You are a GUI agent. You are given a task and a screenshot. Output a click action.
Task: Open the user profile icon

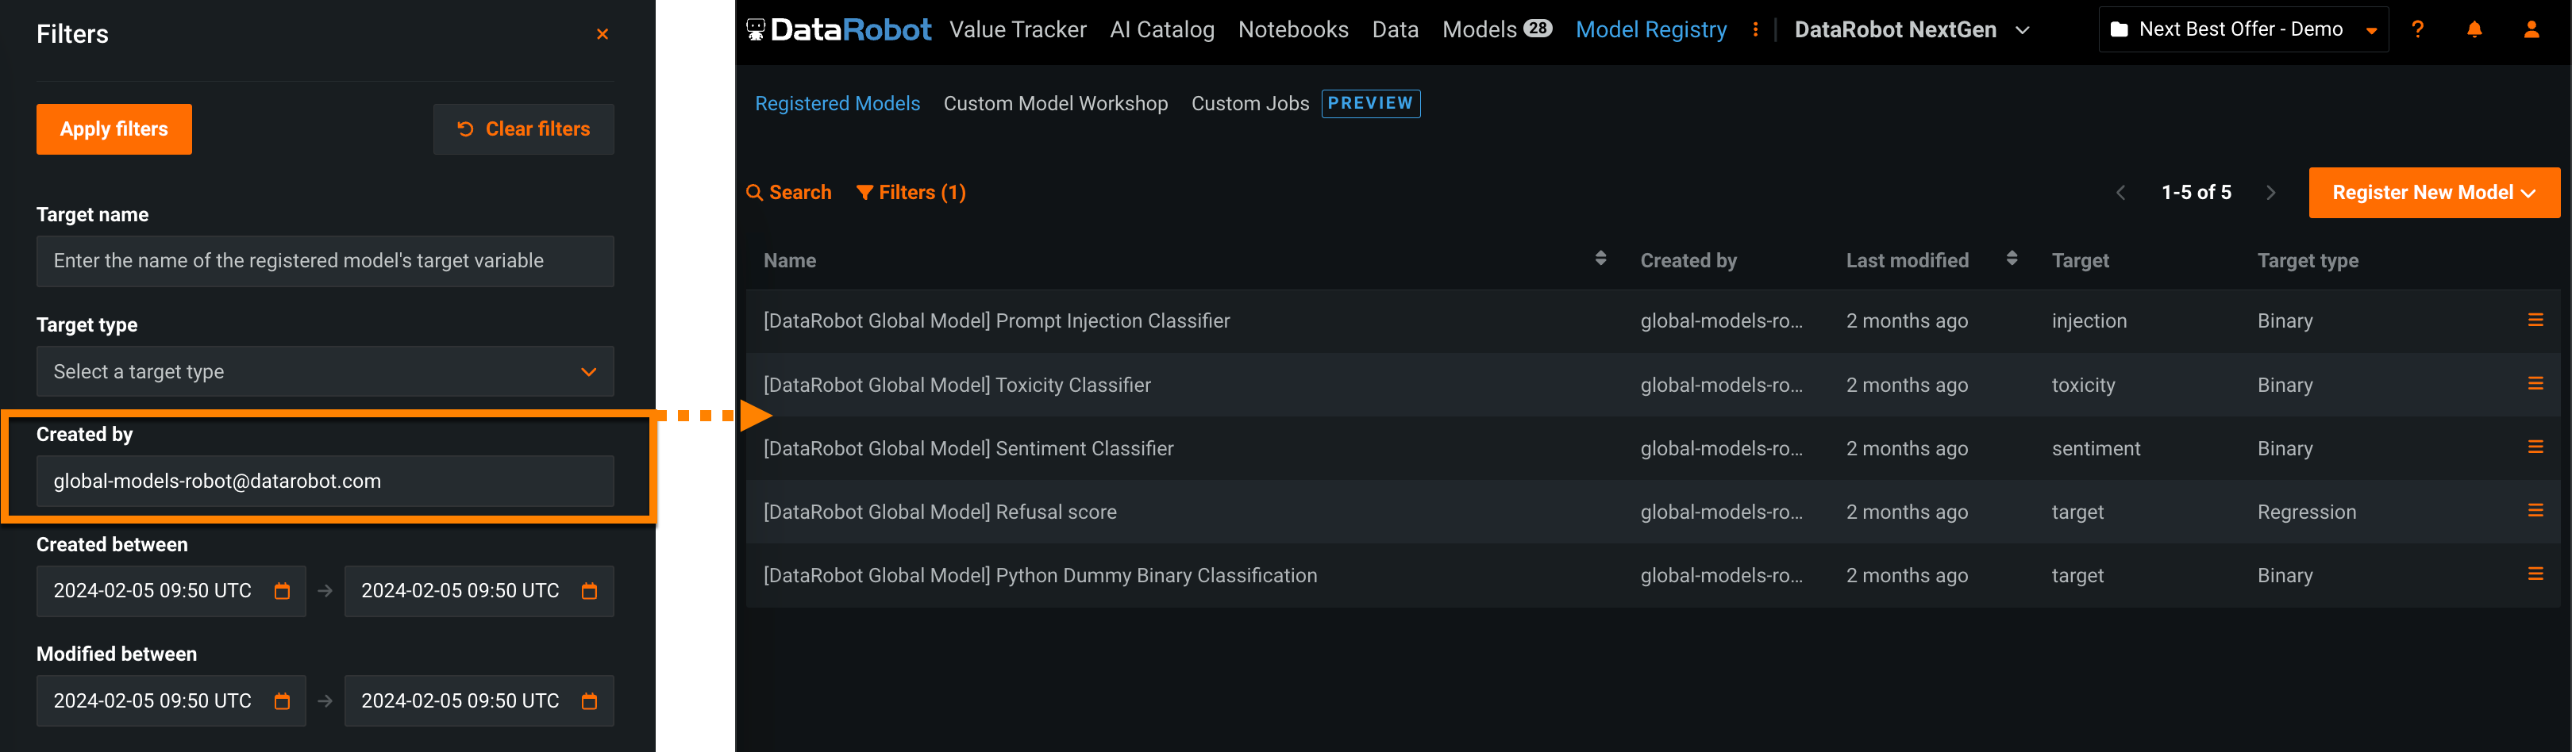click(2531, 30)
